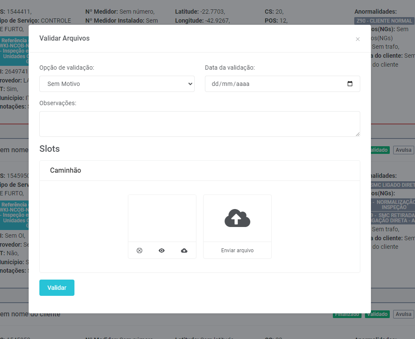Click the Enviar arquivo label
This screenshot has width=415, height=339.
(237, 251)
